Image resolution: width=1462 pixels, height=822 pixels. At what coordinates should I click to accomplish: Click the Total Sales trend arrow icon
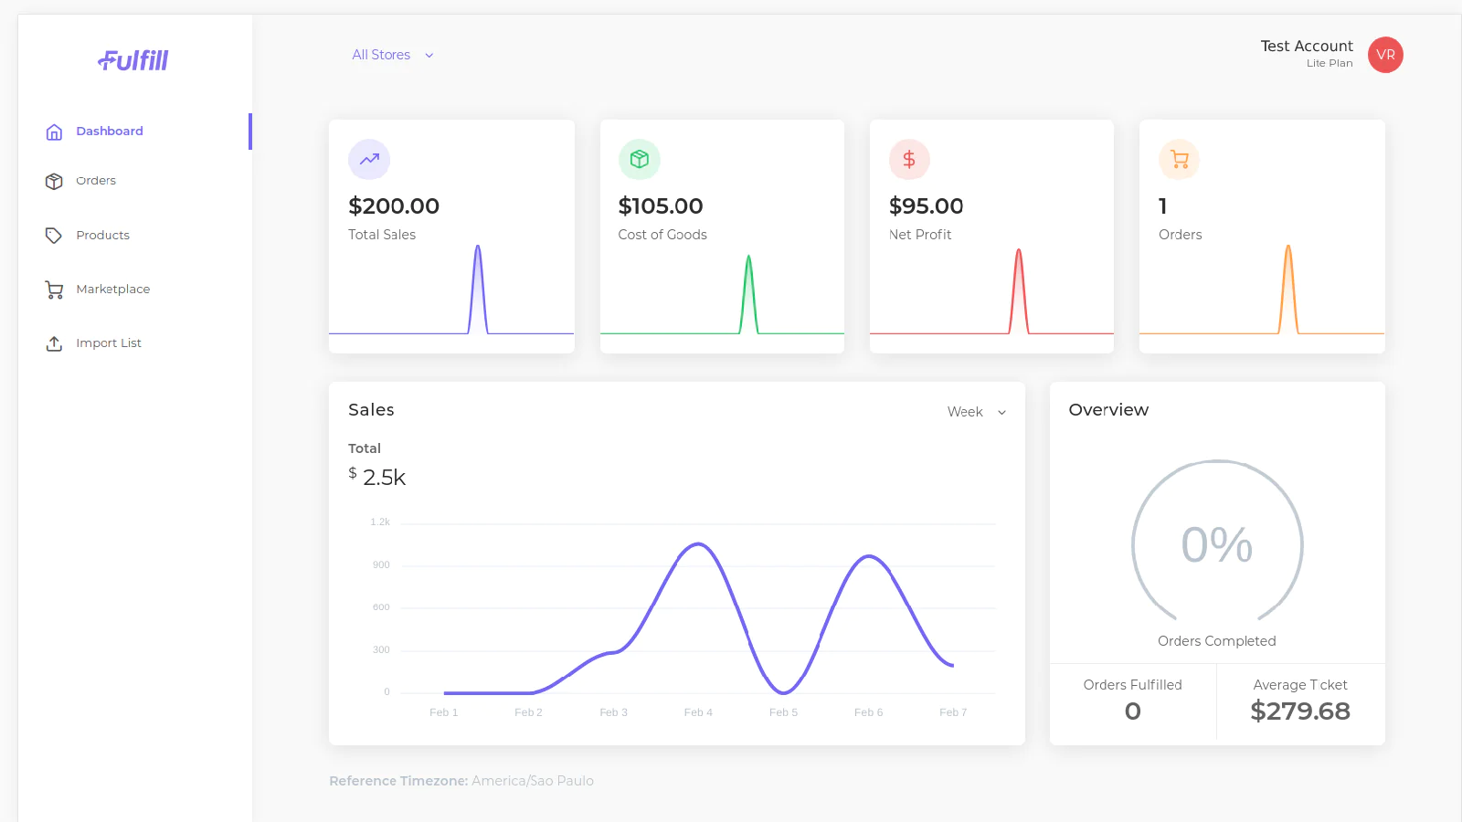(369, 160)
